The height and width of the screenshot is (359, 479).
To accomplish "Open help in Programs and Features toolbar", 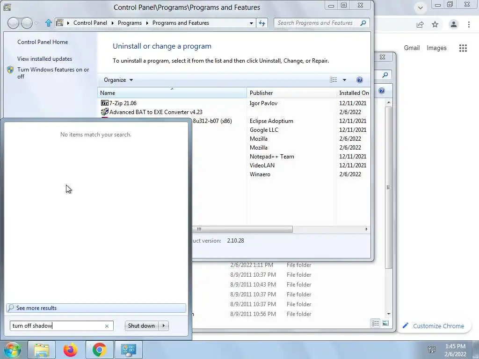I will coord(360,80).
